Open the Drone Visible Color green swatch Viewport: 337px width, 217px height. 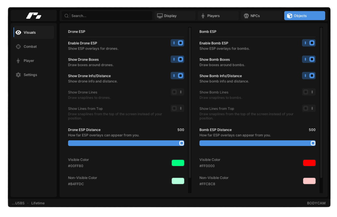[x=178, y=163]
